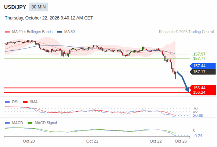Click the 9MA red legend swatch
The image size is (217, 147).
[x=25, y=102]
